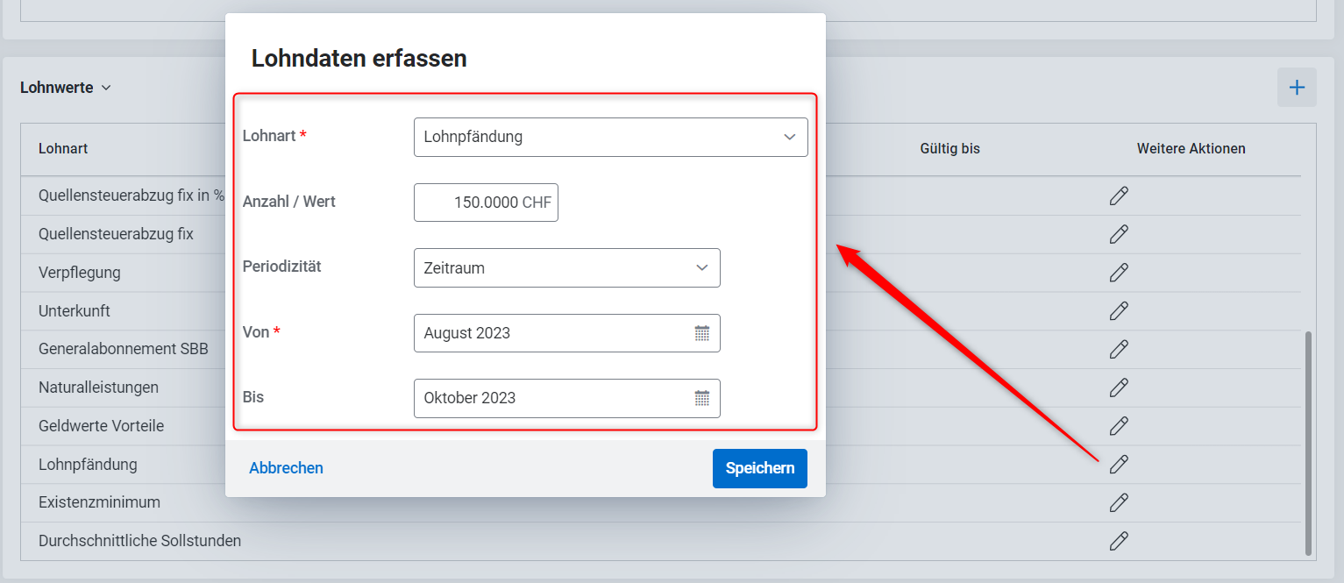Edit Existenzminimum via pencil icon

point(1118,502)
